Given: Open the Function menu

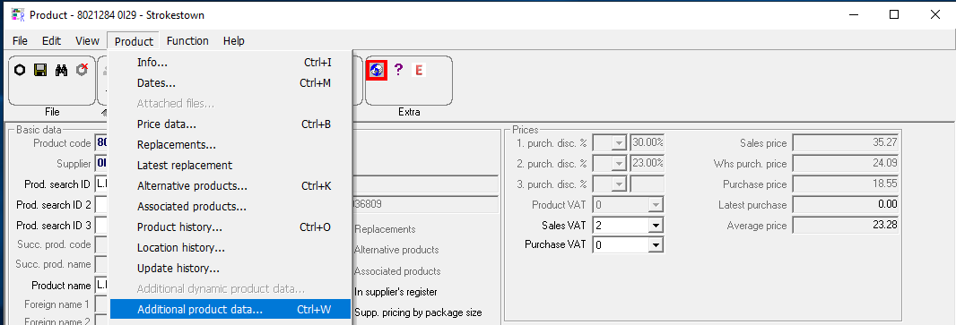Looking at the screenshot, I should coord(187,41).
